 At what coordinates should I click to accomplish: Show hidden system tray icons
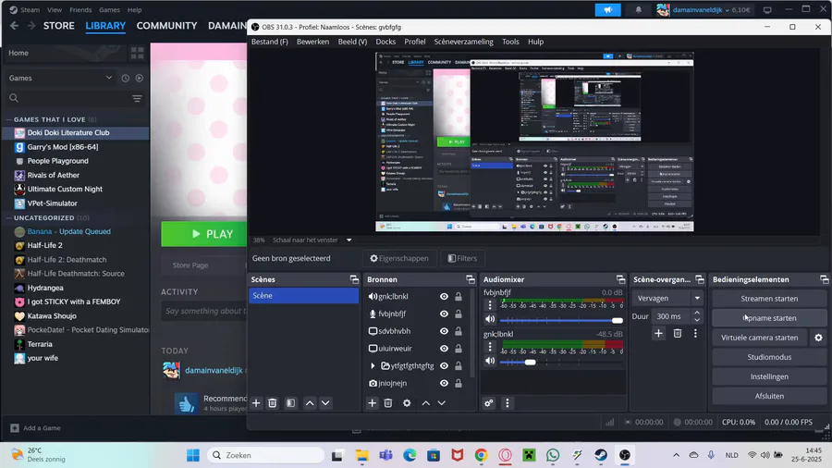[676, 455]
